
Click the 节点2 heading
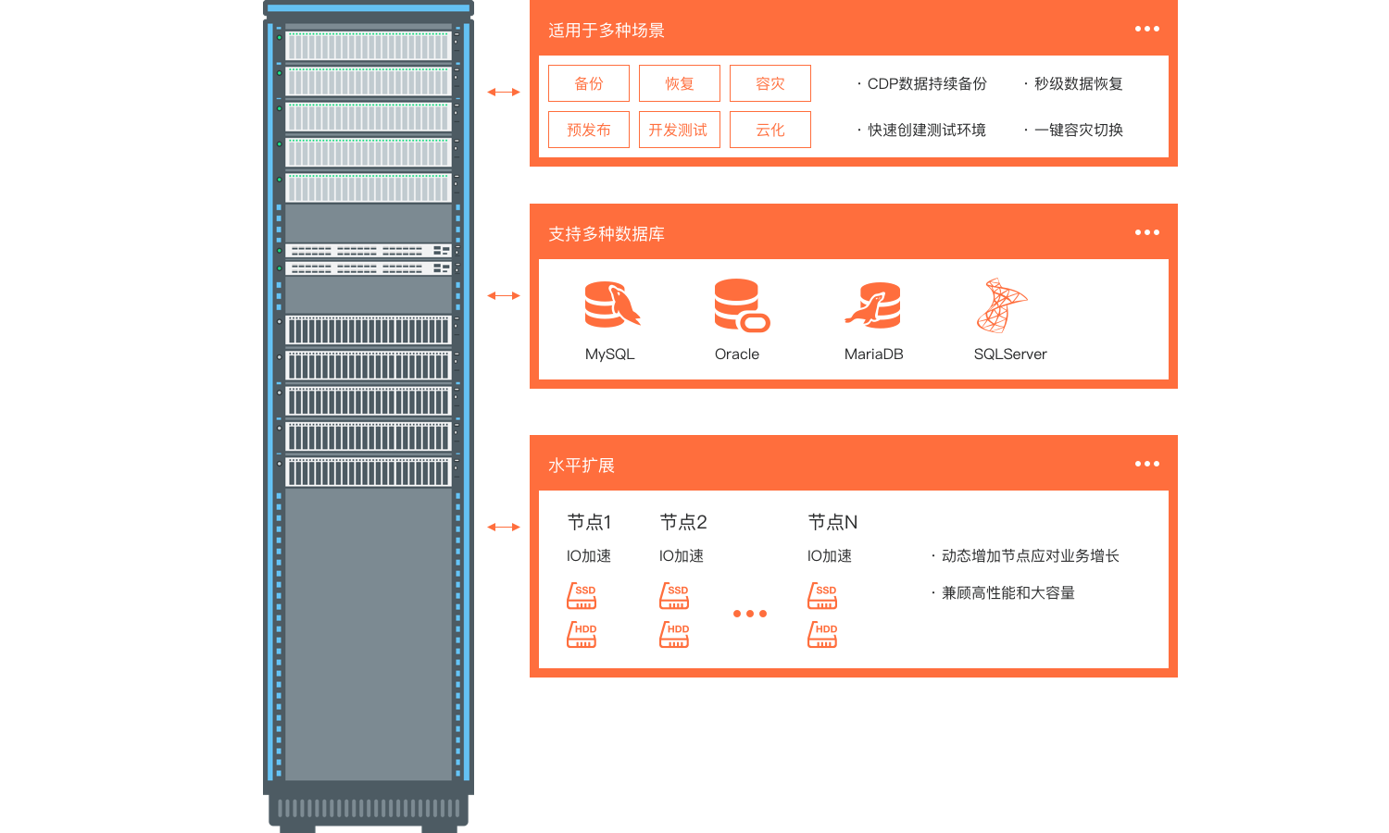[x=683, y=522]
